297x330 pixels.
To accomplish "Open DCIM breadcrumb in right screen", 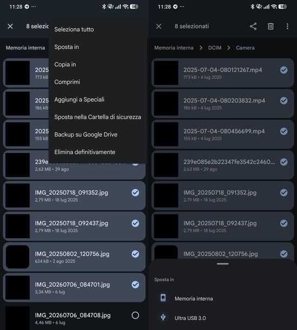I will tap(215, 48).
